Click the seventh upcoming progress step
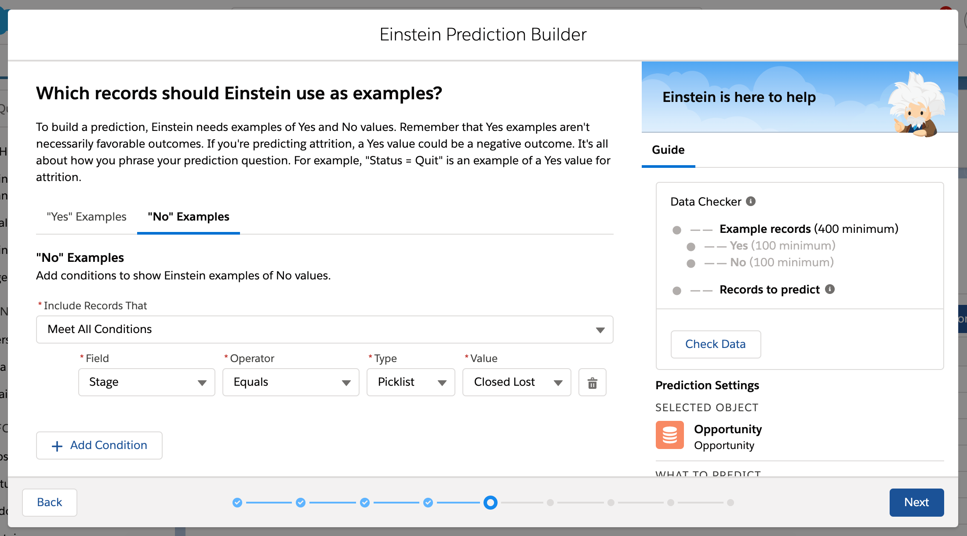This screenshot has width=967, height=536. [611, 503]
